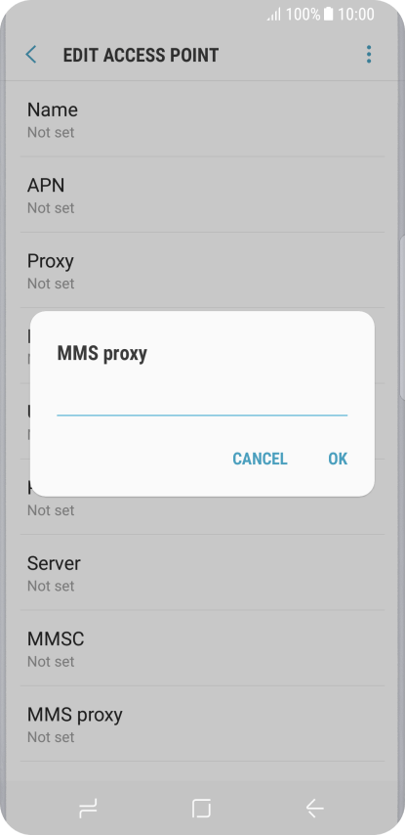Select the APN setting row

pyautogui.click(x=203, y=195)
